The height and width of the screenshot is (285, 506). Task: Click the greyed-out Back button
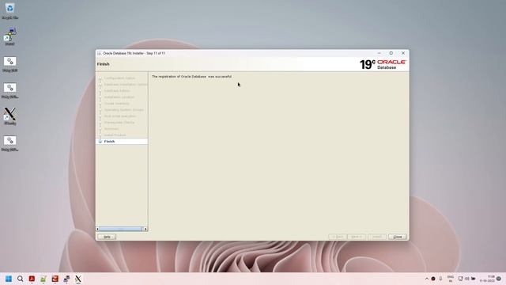(x=338, y=237)
